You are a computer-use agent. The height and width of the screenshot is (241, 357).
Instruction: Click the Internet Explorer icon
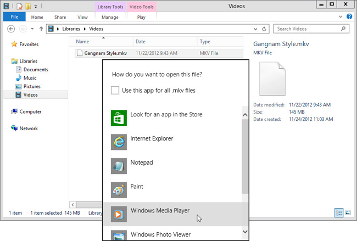[x=119, y=142]
